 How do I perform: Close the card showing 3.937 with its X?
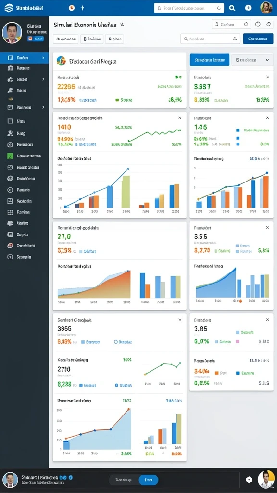coord(267,77)
